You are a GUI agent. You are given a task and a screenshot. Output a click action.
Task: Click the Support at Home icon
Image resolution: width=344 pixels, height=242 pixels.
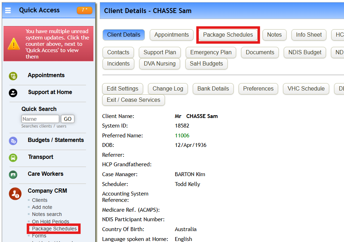pos(13,93)
